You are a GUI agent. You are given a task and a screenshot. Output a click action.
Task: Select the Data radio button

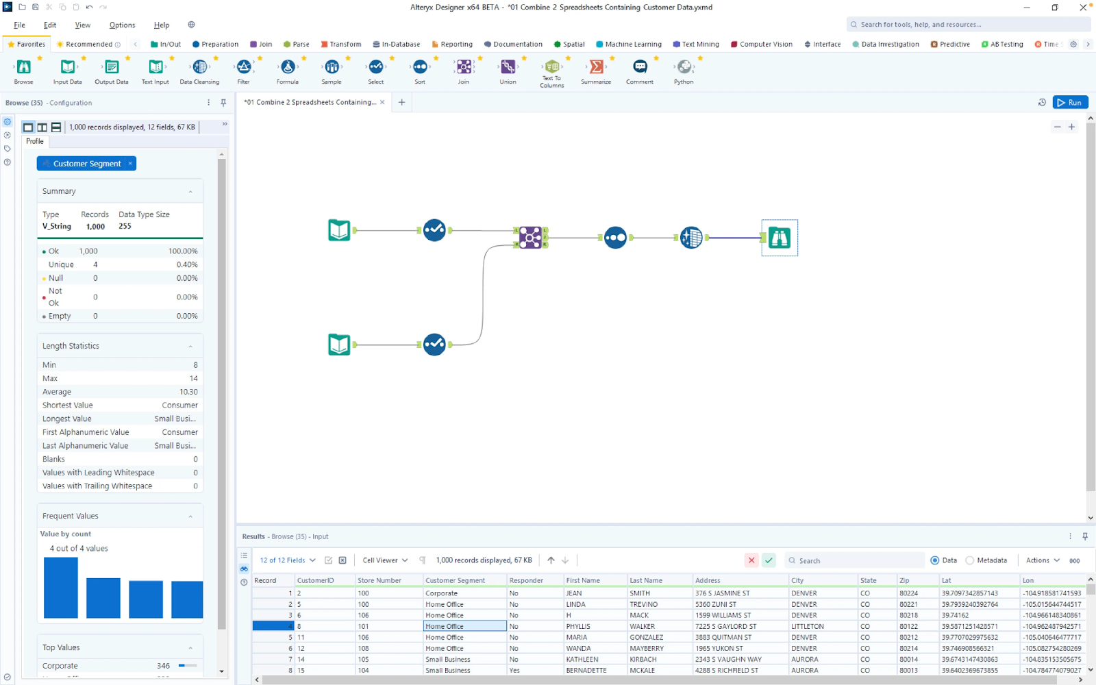(934, 560)
